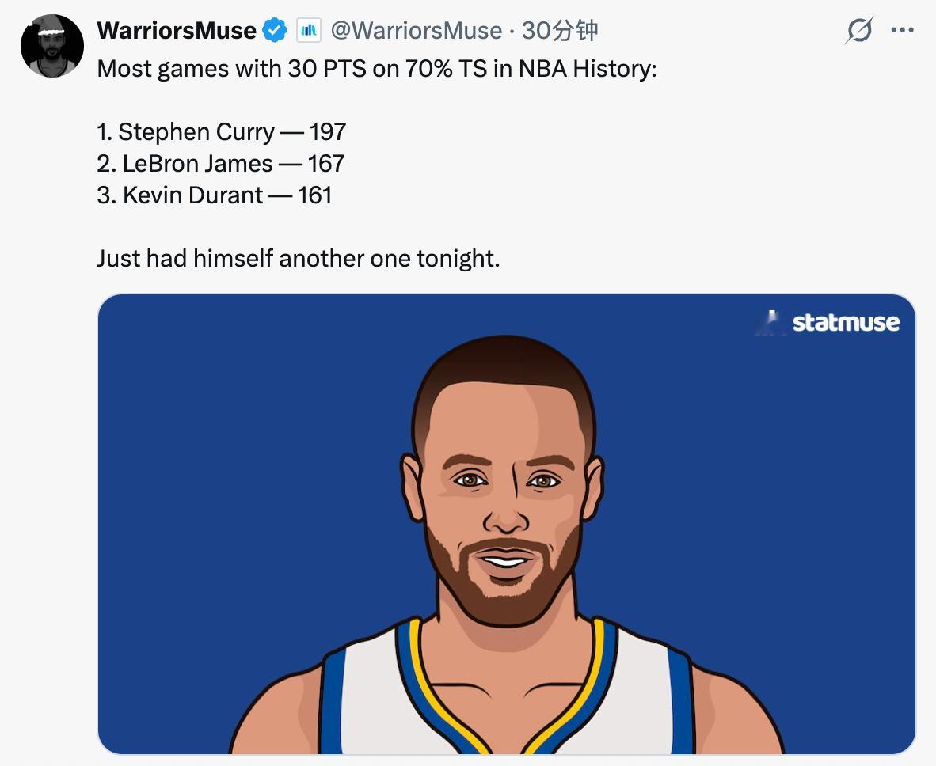Open the post via the 30分钟 timestamp
The width and height of the screenshot is (936, 766).
pos(561,30)
